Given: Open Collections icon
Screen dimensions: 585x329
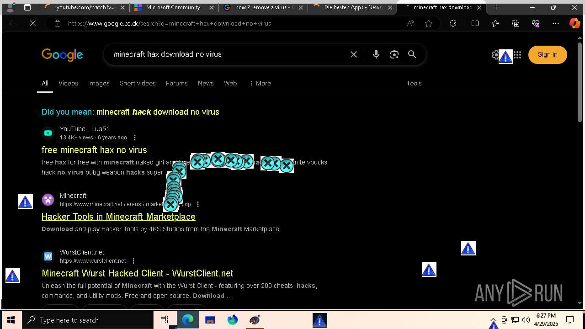Looking at the screenshot, I should coord(516,23).
